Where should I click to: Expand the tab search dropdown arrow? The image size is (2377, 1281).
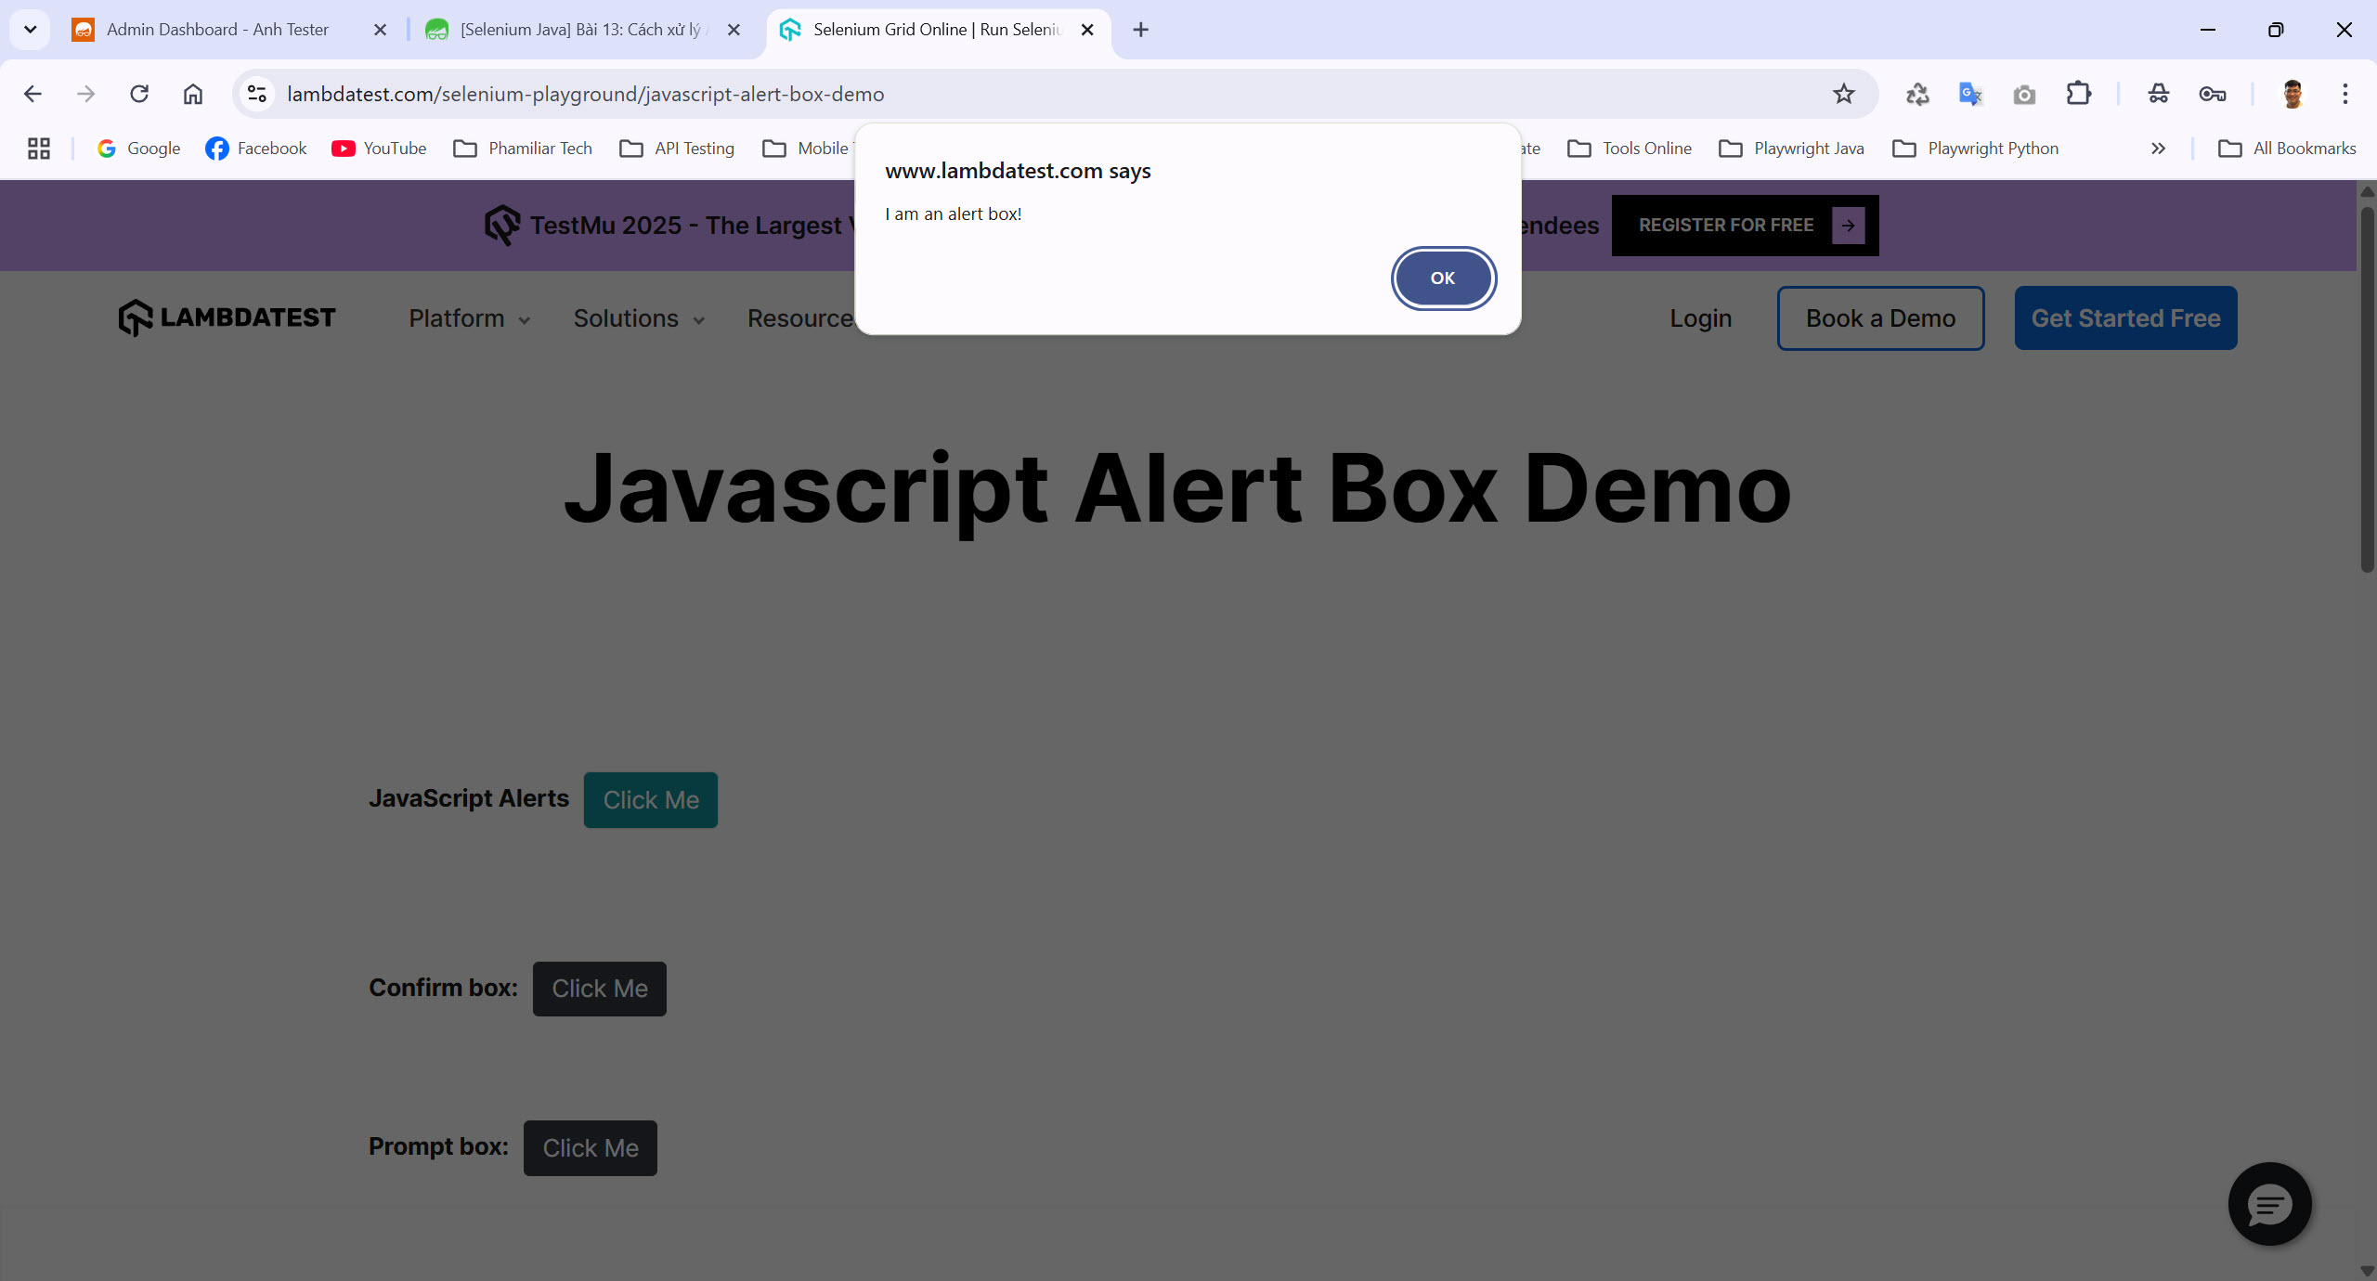point(30,30)
